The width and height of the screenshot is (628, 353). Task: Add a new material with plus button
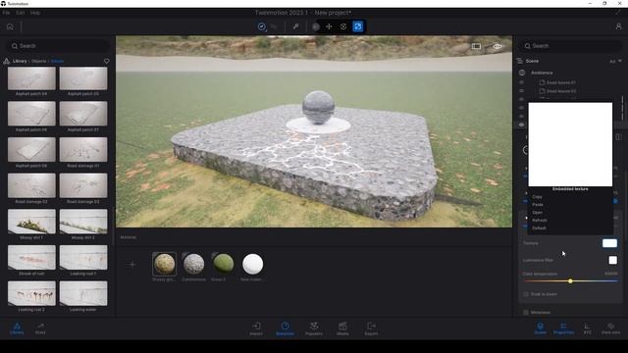pyautogui.click(x=132, y=264)
